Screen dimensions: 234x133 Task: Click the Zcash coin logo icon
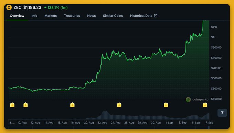tap(9, 8)
